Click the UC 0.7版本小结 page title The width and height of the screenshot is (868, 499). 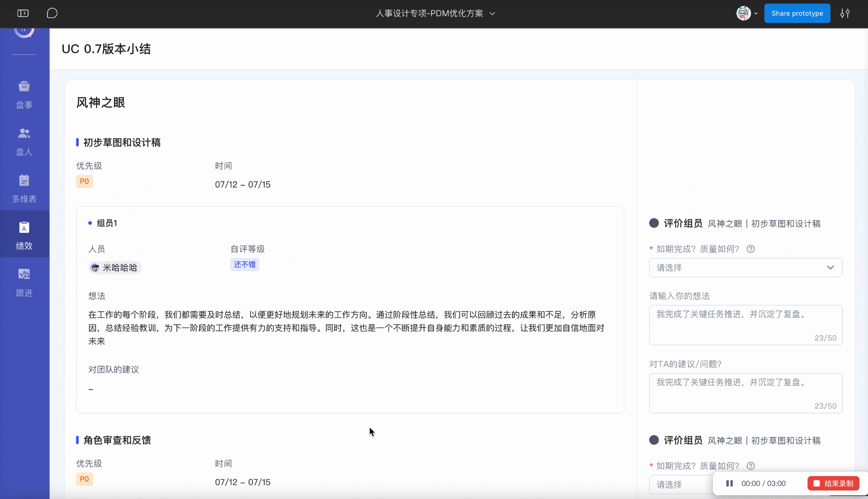(106, 49)
